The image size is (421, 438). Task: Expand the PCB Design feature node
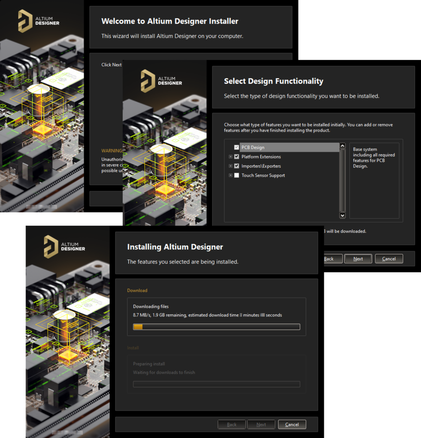pyautogui.click(x=230, y=147)
